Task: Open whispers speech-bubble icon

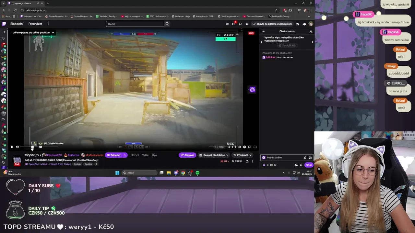Action: 240,24
